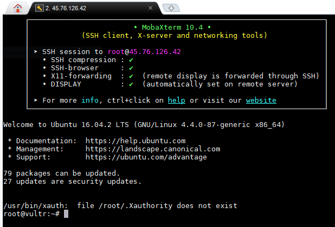Click the root@45.76.126.42 session address
The height and width of the screenshot is (227, 335).
[x=144, y=52]
